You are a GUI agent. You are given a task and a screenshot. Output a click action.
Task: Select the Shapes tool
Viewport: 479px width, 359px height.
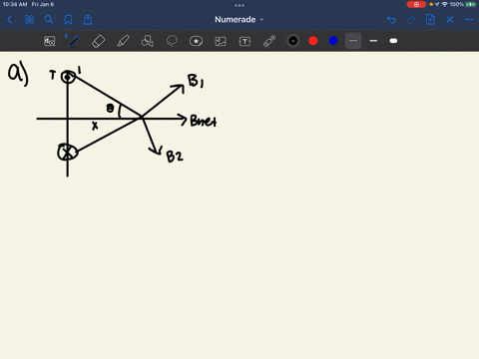(x=148, y=41)
